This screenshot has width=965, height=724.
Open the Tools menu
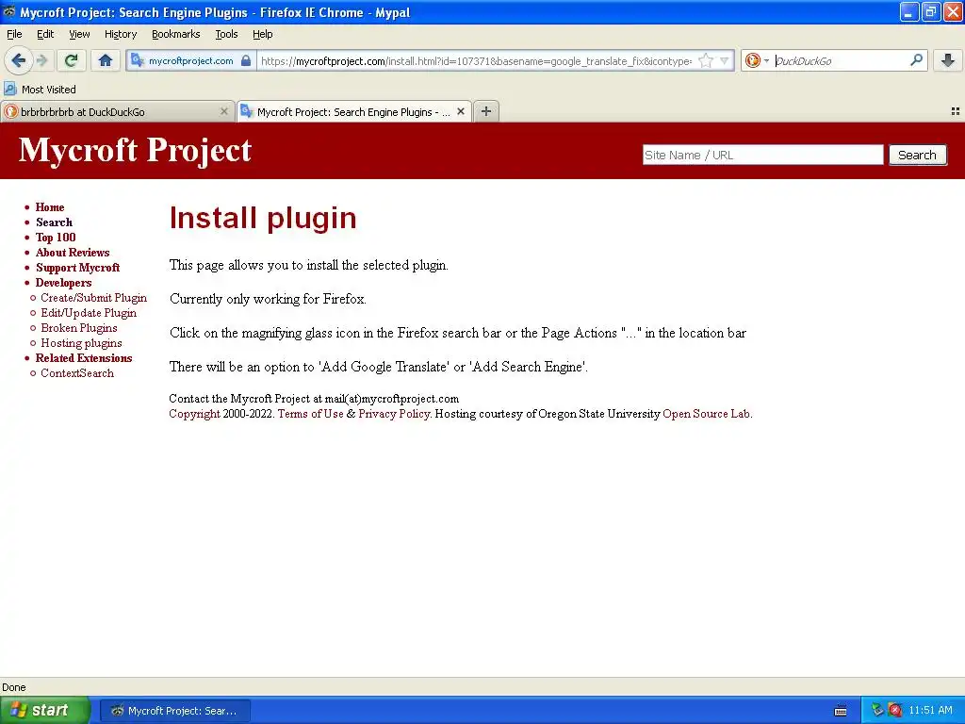(226, 34)
